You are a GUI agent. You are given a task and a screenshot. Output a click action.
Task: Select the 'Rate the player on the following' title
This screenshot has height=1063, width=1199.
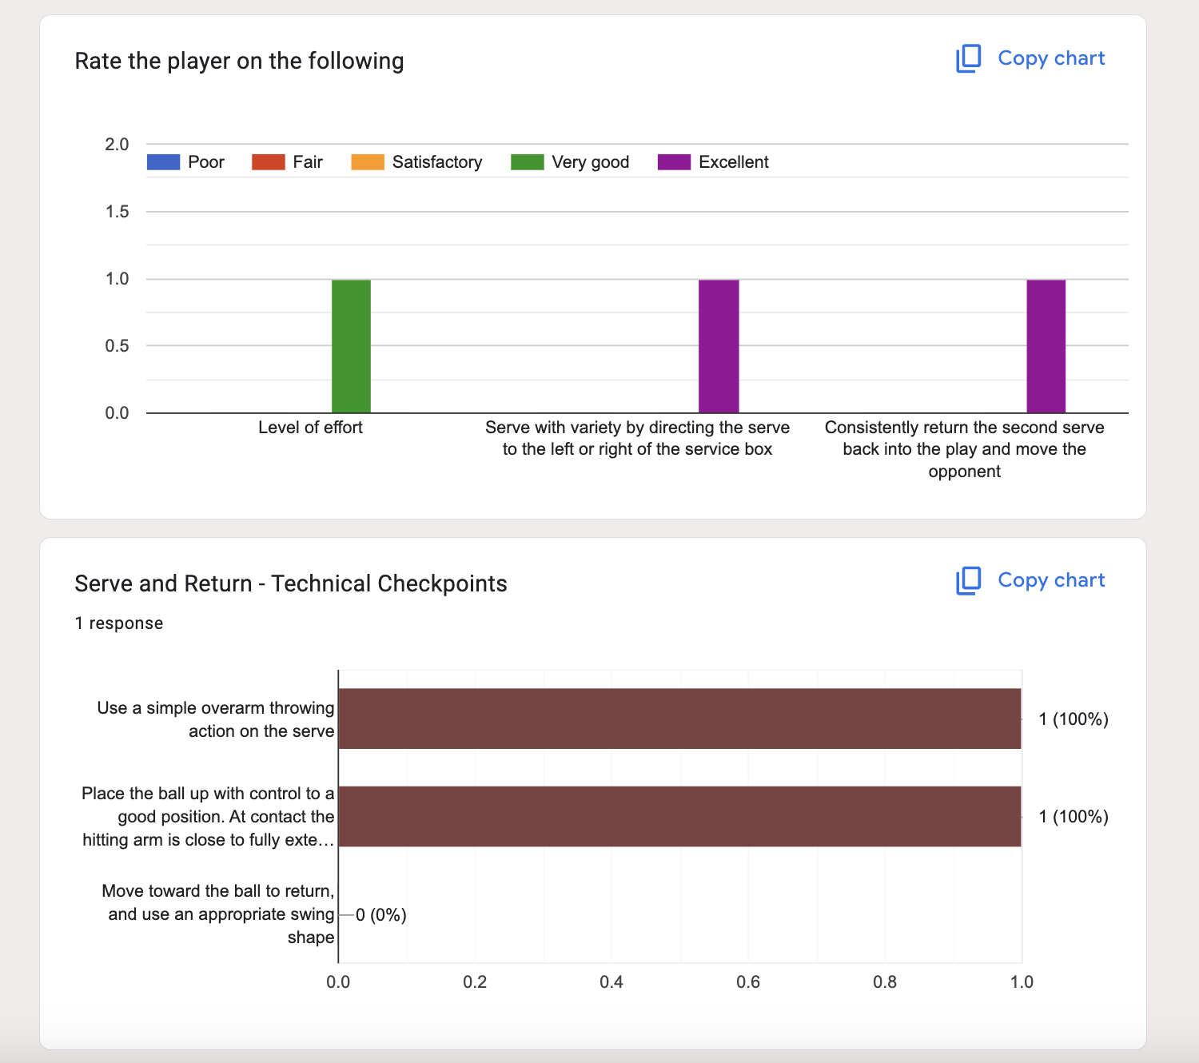[x=239, y=61]
